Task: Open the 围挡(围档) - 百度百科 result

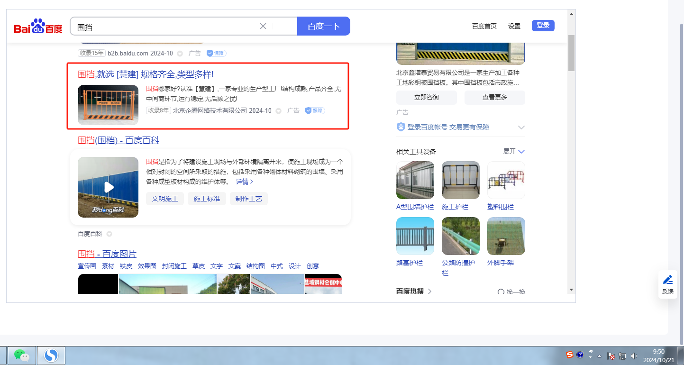Action: coord(119,140)
